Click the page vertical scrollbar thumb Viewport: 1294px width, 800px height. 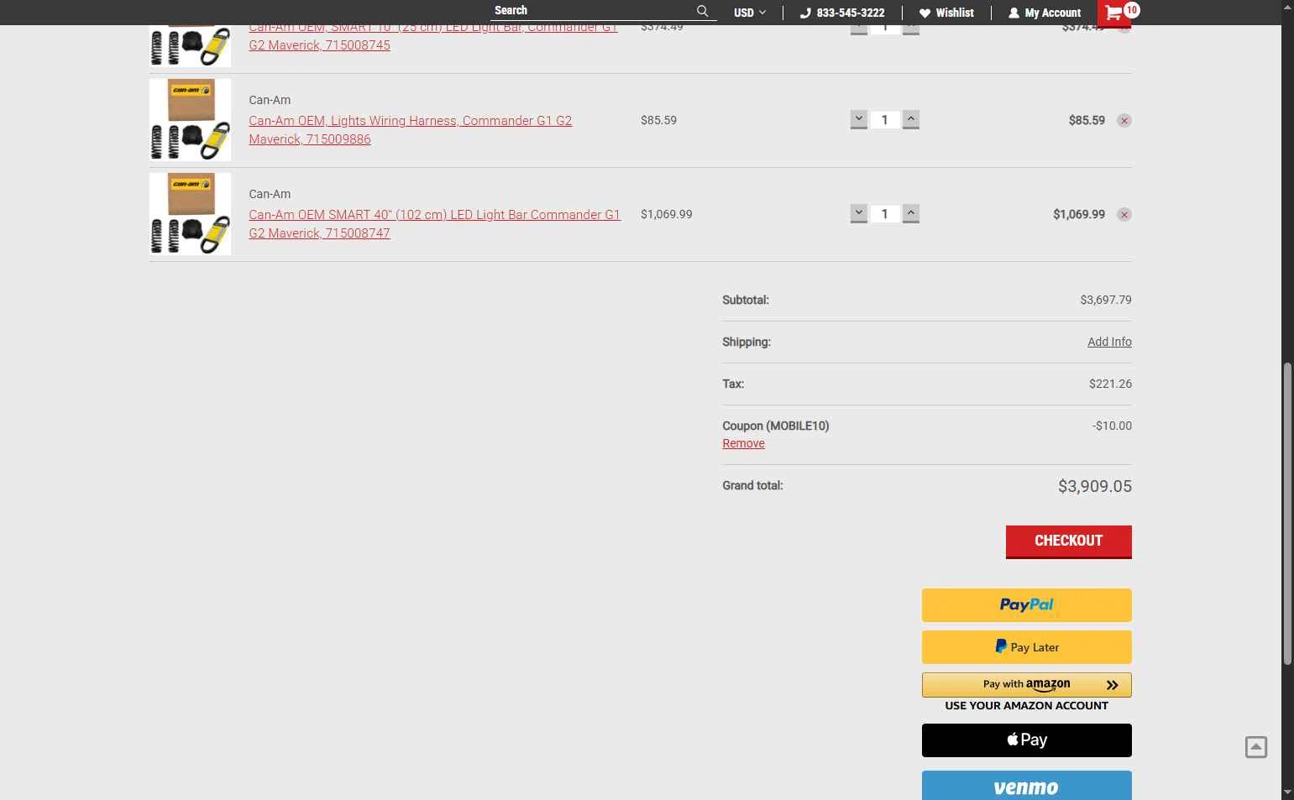pos(1287,514)
